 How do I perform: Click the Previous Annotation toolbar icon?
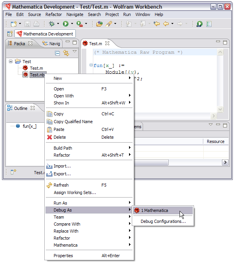click(x=142, y=24)
